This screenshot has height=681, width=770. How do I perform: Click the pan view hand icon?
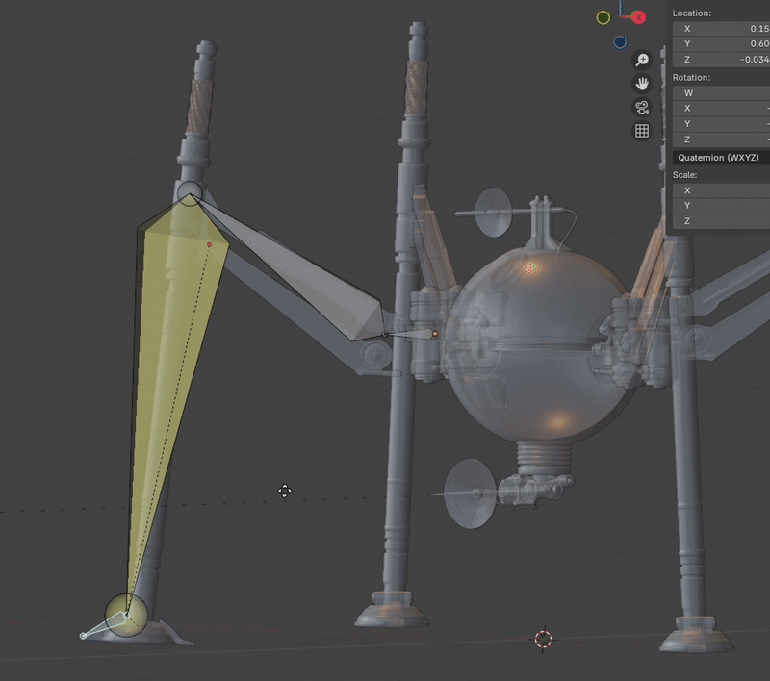click(x=642, y=84)
